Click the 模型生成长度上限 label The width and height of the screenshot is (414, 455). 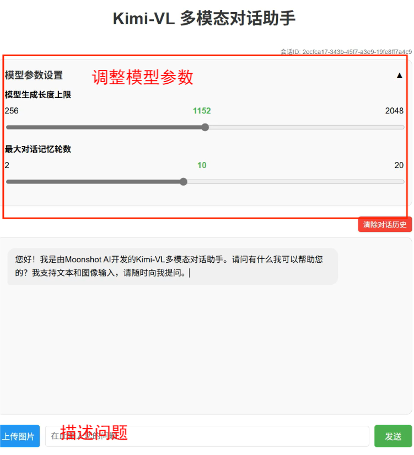37,95
